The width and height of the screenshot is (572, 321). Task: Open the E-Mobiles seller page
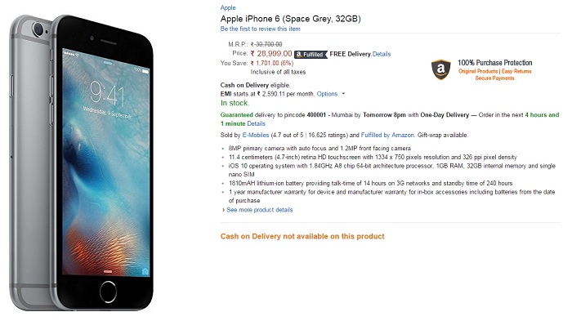tap(255, 135)
